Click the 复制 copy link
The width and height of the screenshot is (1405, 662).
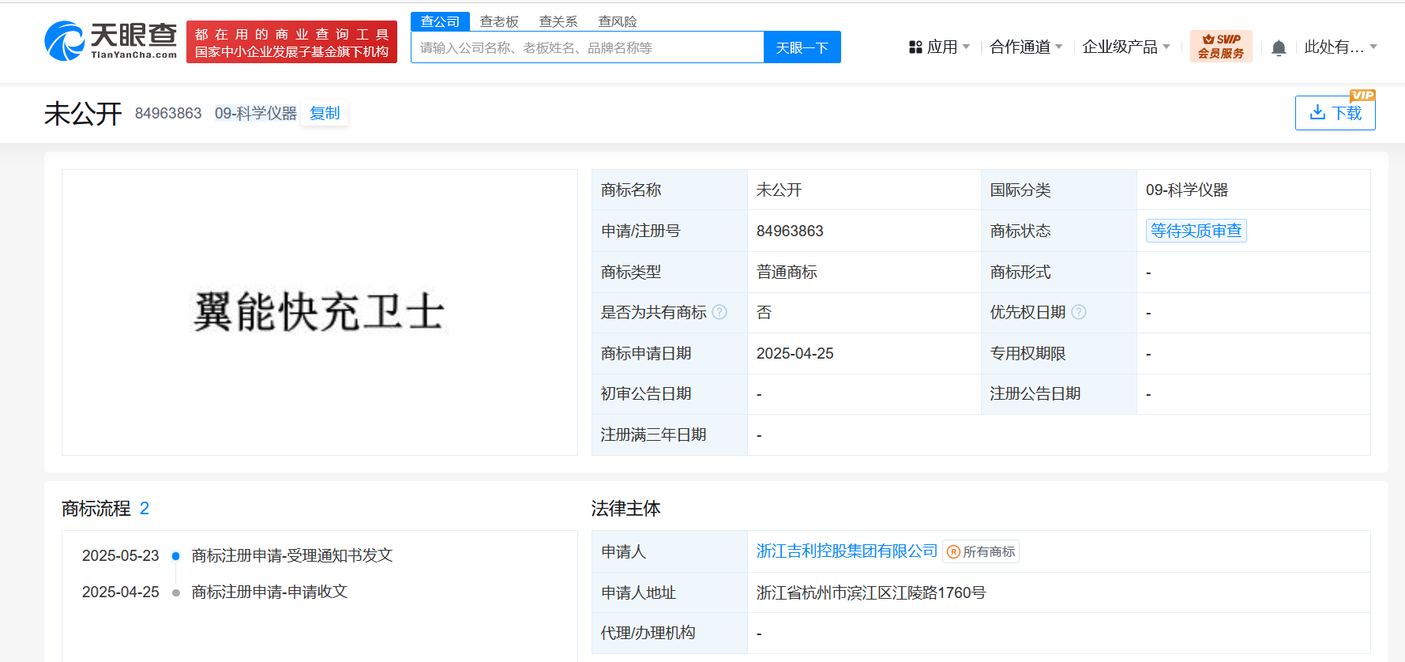[x=325, y=113]
